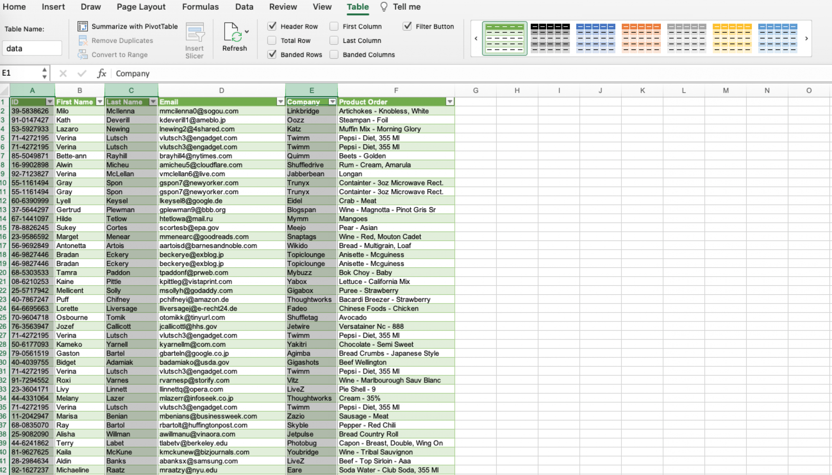Image resolution: width=832 pixels, height=475 pixels.
Task: Select column header D
Action: [221, 90]
